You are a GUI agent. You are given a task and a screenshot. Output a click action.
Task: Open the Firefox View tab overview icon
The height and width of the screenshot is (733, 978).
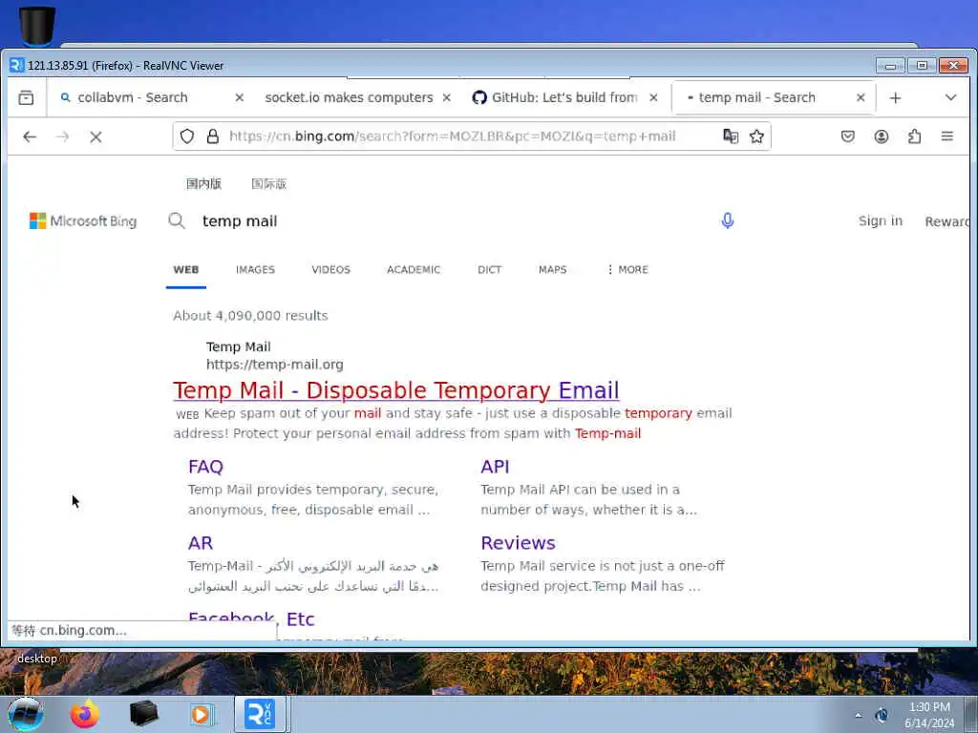point(26,98)
